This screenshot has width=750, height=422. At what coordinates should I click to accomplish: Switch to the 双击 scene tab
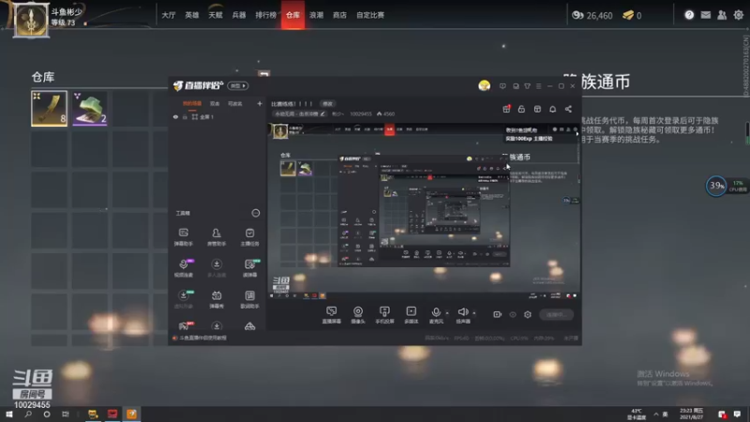pos(215,103)
